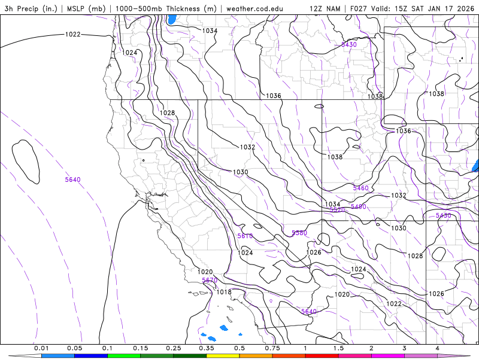Image resolution: width=479 pixels, height=359 pixels.
Task: Click the 'SAT JAN 17 2026' valid date
Action: point(443,8)
